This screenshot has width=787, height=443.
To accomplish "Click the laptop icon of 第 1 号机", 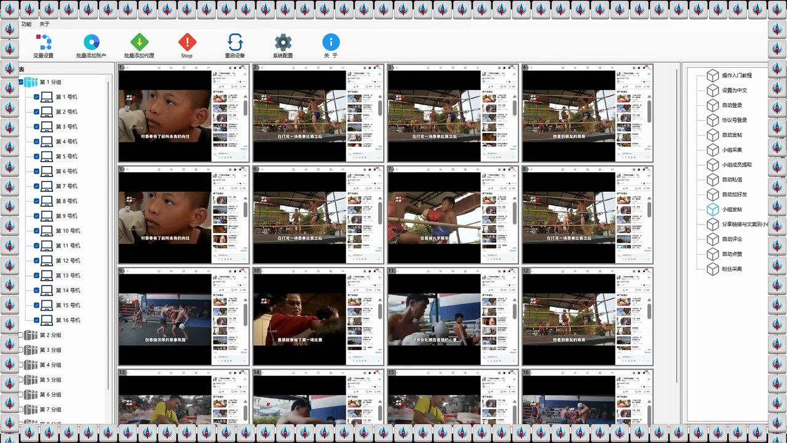I will click(x=47, y=97).
